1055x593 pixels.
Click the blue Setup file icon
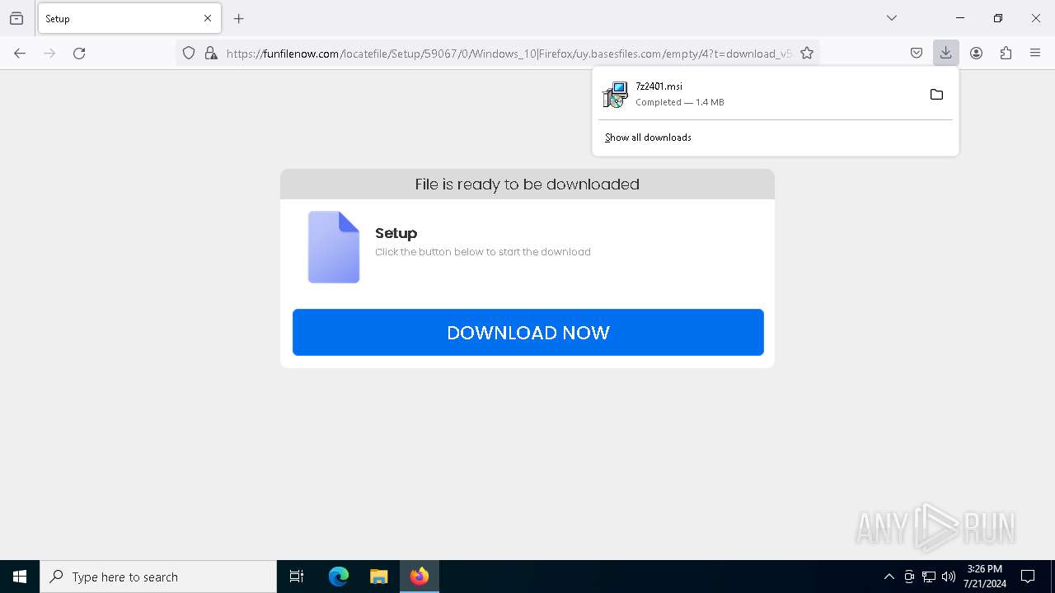pos(334,247)
